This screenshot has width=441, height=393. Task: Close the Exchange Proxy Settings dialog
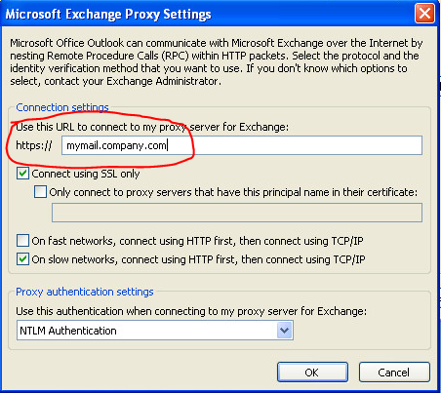coord(424,14)
